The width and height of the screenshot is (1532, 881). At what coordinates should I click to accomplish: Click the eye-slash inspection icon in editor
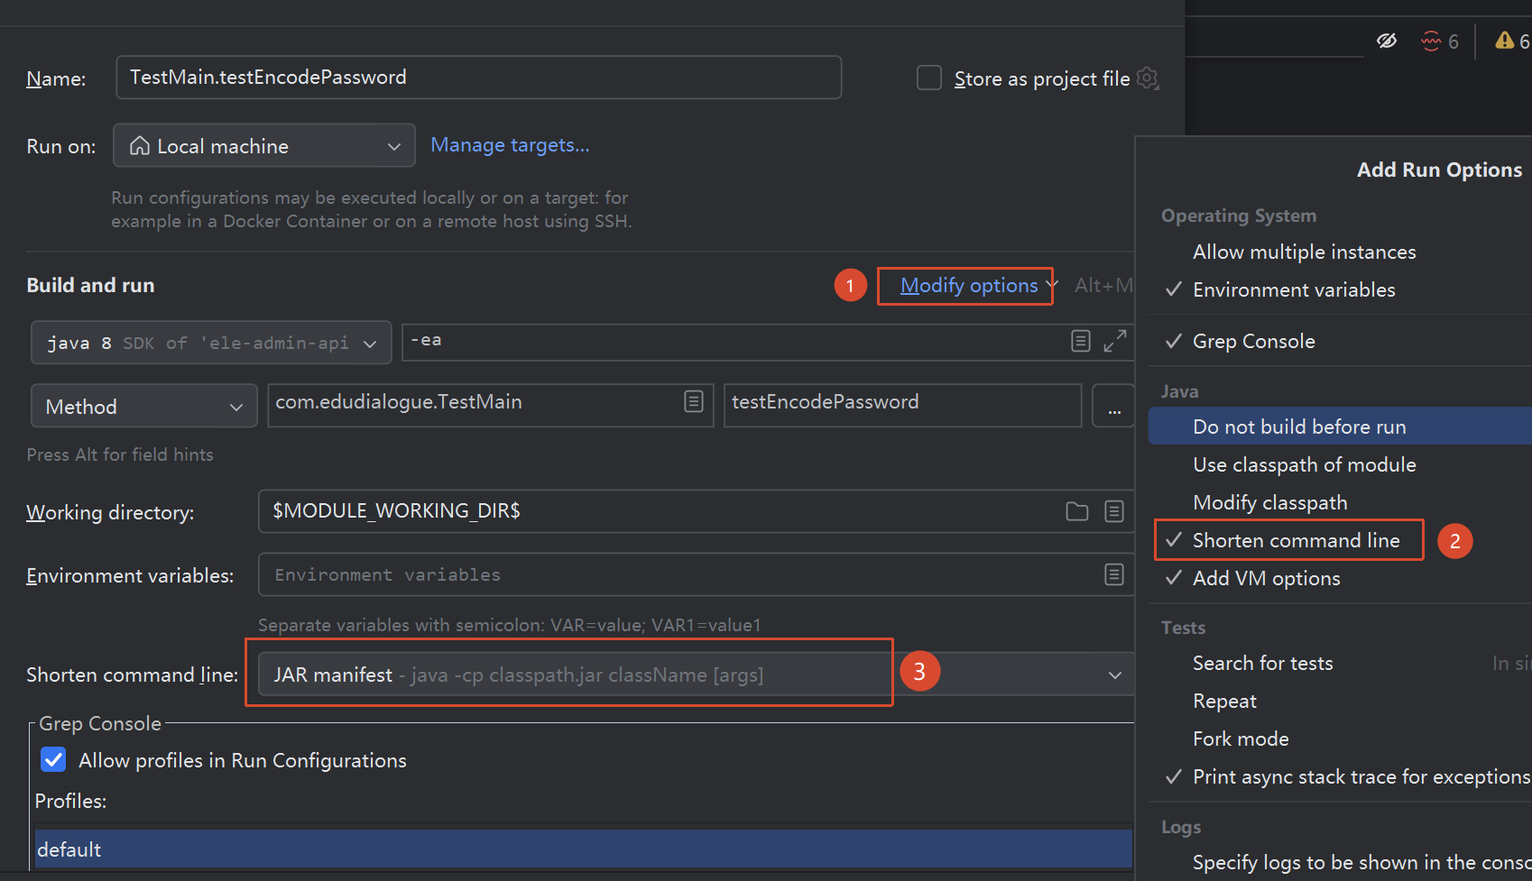pos(1387,41)
